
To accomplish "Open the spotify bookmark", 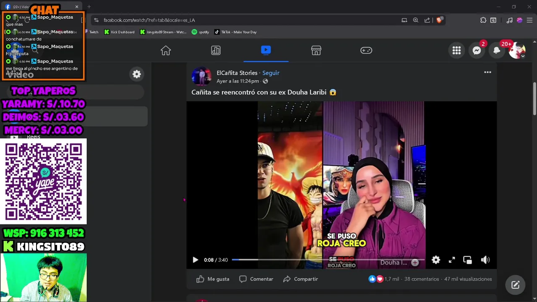I will tap(200, 32).
